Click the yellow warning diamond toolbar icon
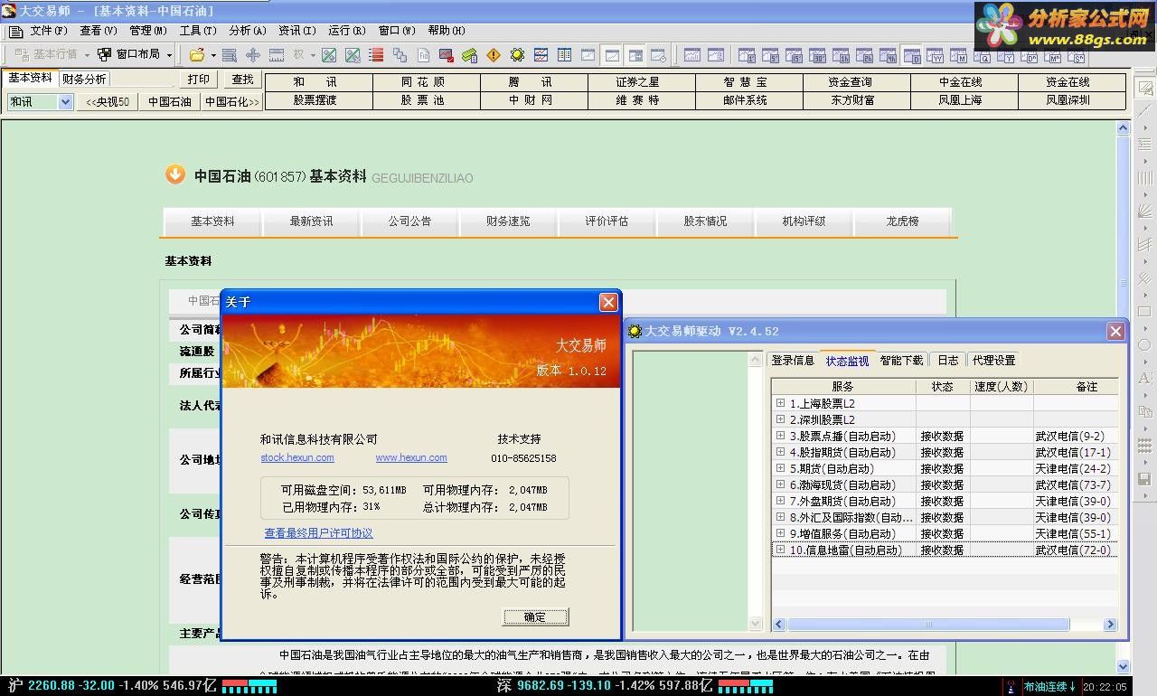The height and width of the screenshot is (696, 1157). (494, 55)
